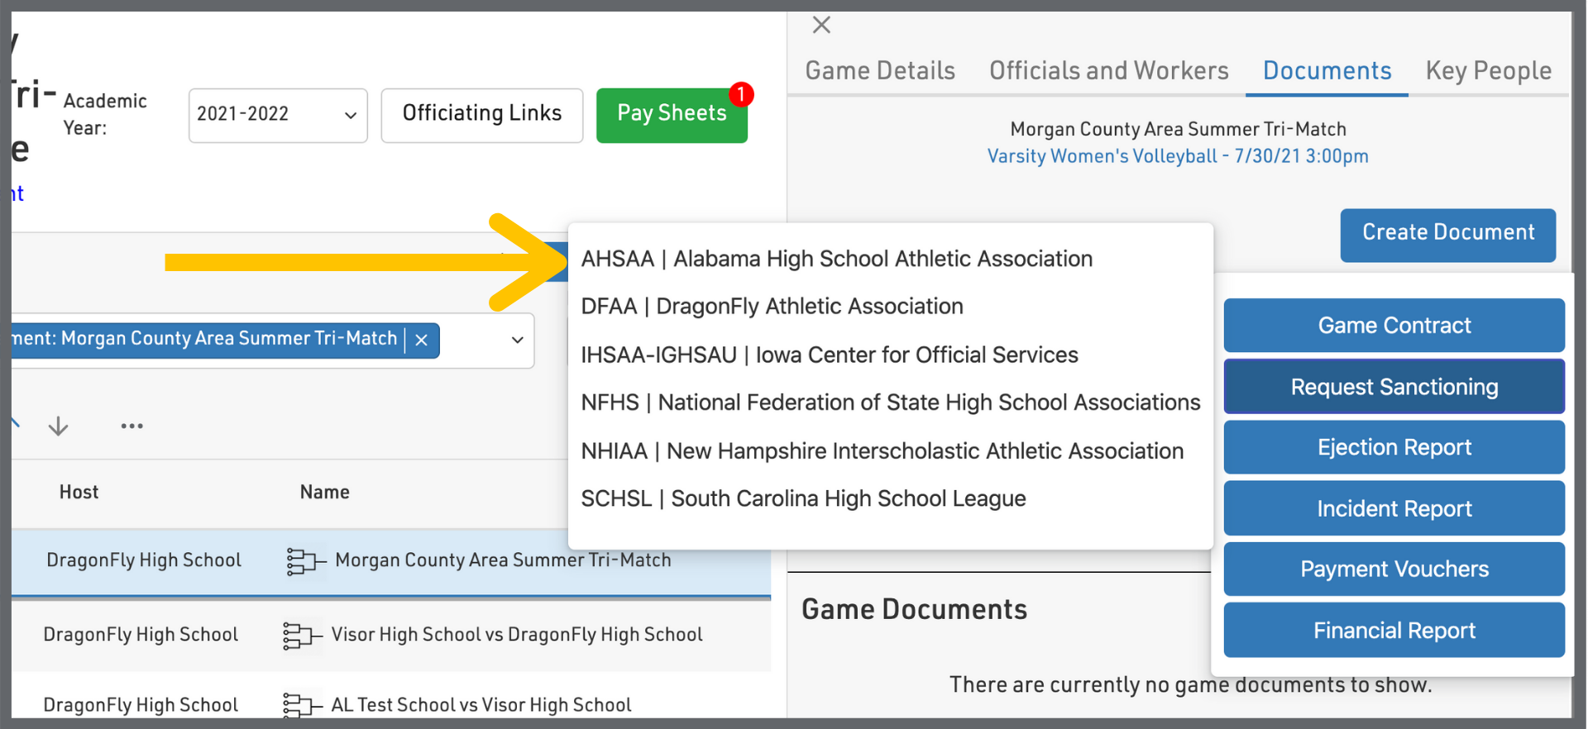Choose AHSAA Alabama High School Athletic Association
This screenshot has height=729, width=1588.
click(836, 259)
